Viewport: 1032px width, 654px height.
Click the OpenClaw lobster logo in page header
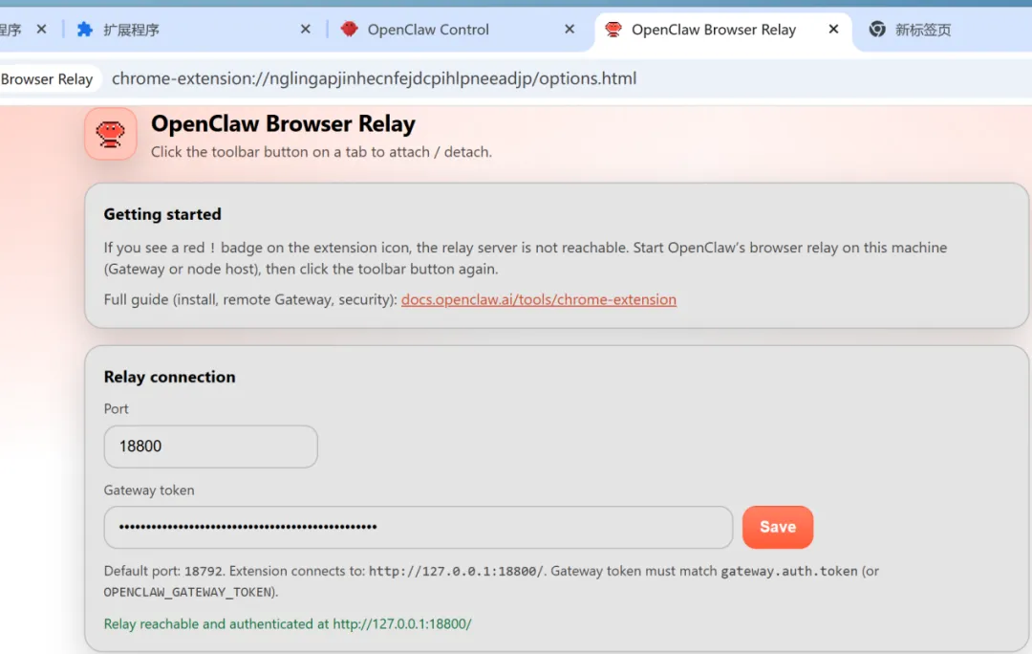pyautogui.click(x=111, y=134)
